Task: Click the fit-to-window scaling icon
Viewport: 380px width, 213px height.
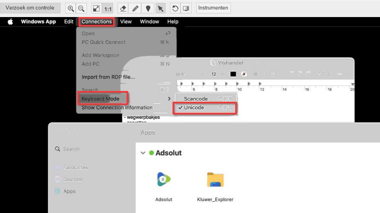Action: coord(96,8)
